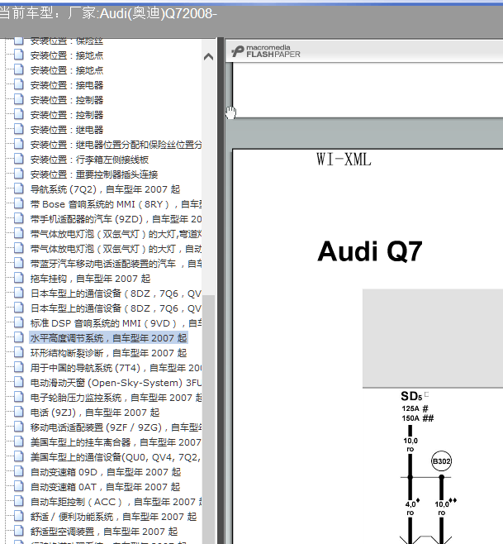
Task: Select 带手机适配器的汽车 (9ZD) entry
Action: (116, 219)
